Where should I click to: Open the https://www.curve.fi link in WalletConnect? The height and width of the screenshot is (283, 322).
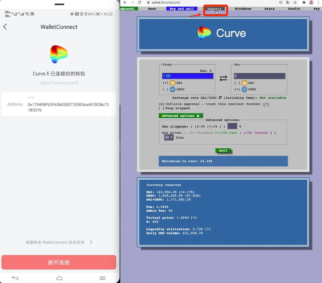59,83
